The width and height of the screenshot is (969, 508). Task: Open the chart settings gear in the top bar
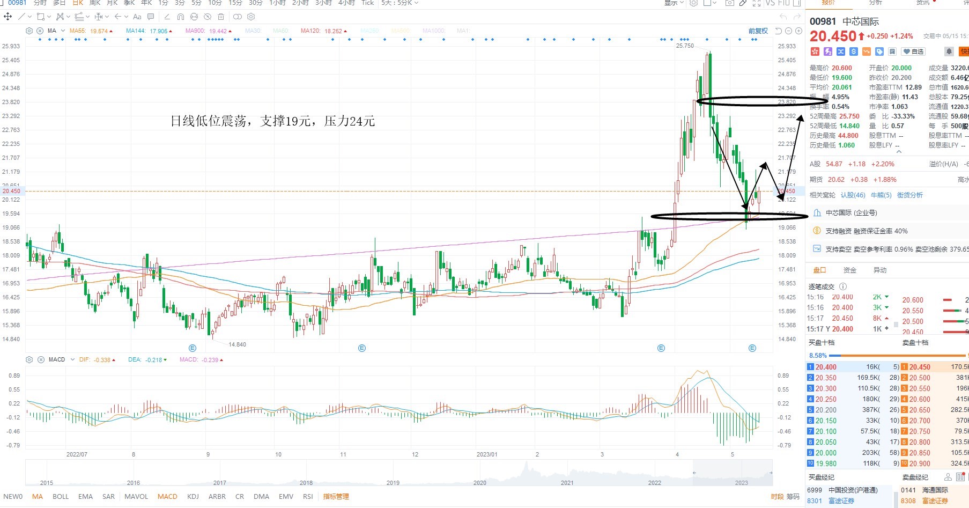[x=693, y=3]
